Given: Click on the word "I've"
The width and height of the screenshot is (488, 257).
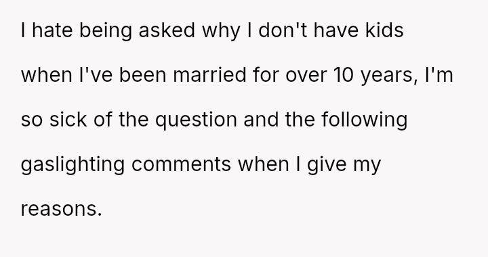Looking at the screenshot, I should (96, 75).
